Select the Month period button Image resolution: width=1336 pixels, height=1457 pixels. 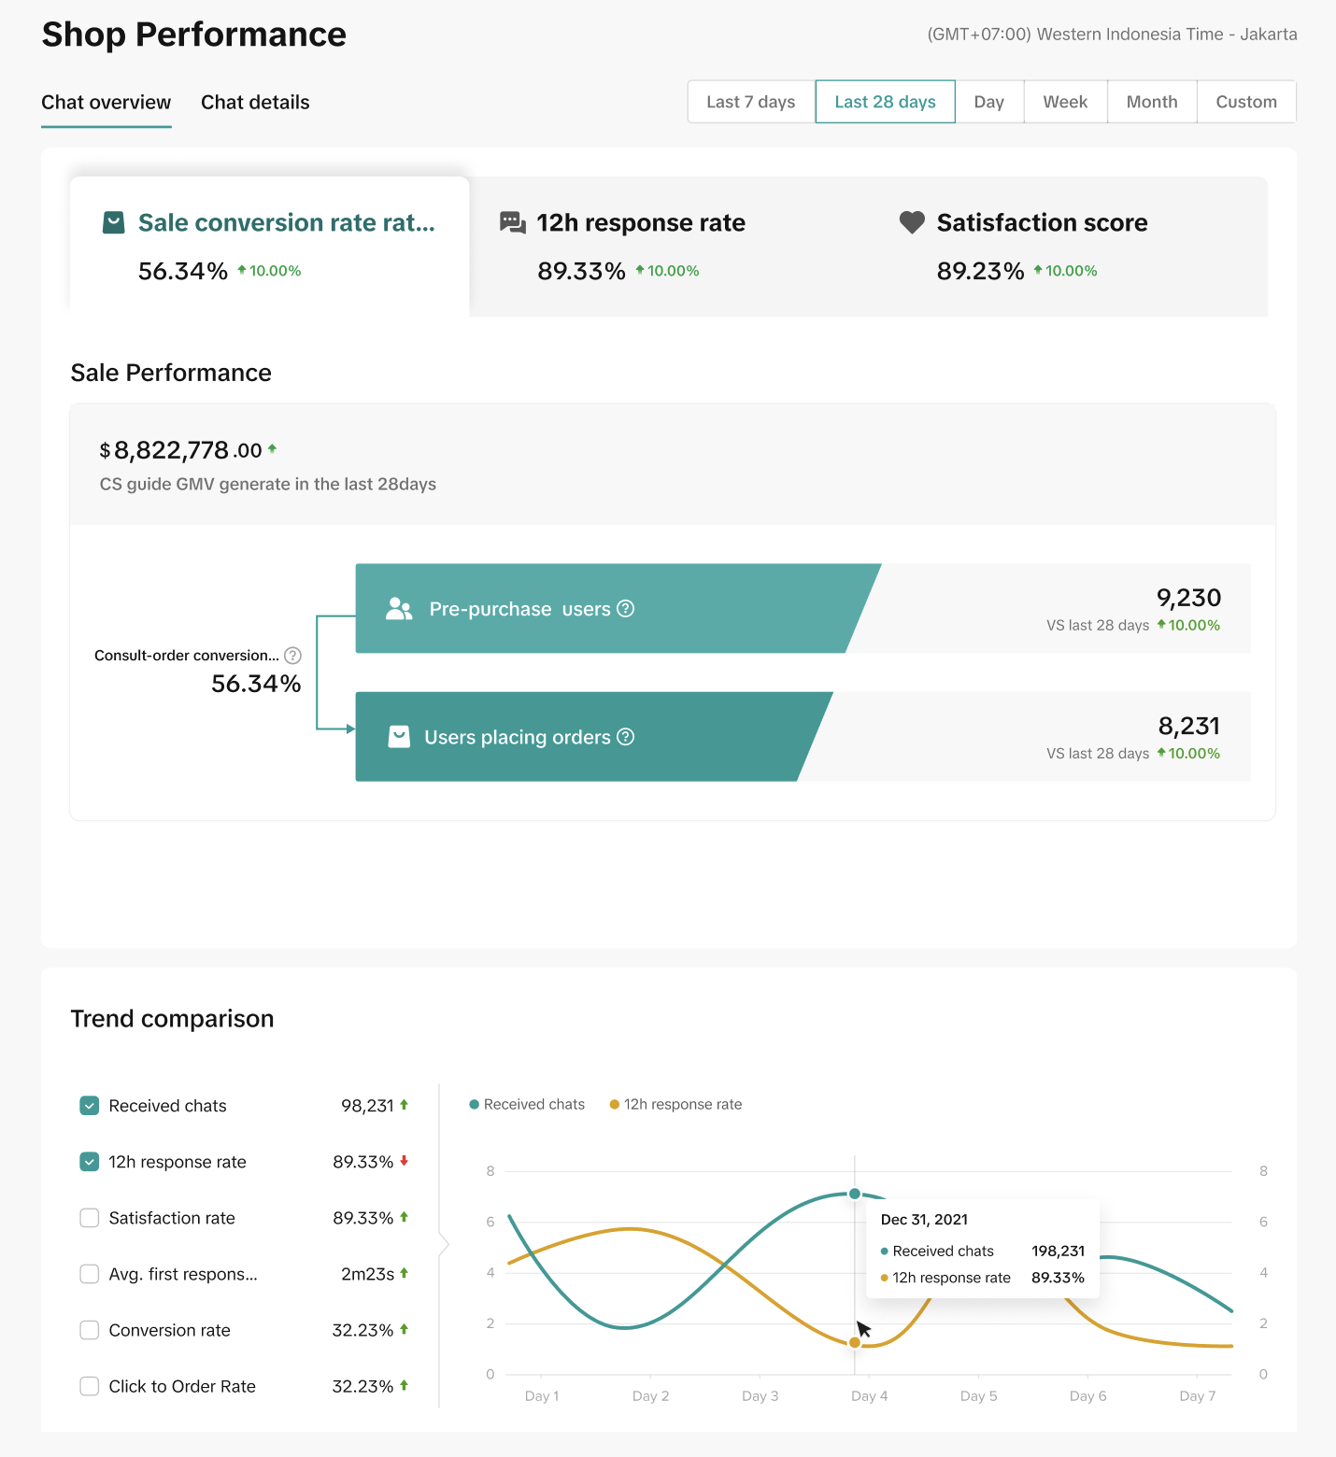[x=1152, y=102]
